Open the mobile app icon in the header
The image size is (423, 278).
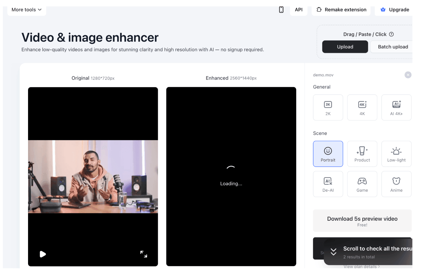pyautogui.click(x=281, y=9)
